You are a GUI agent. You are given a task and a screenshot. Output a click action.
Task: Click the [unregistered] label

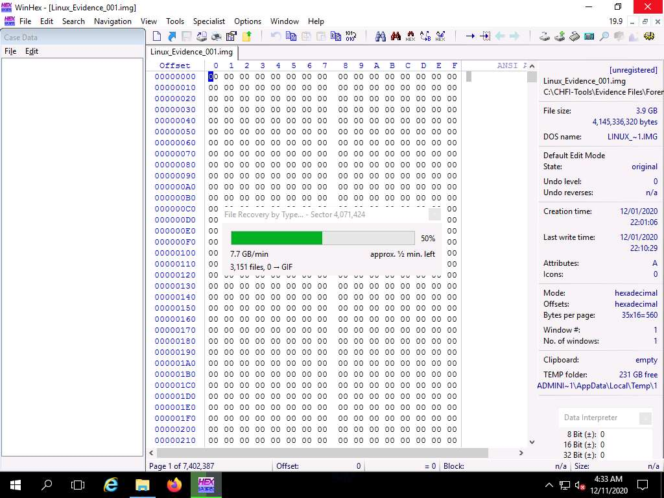click(633, 70)
